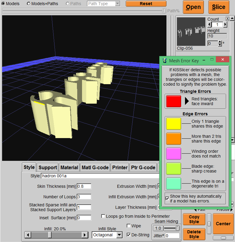Remove Clip-056 model with X icon
This screenshot has width=235, height=242.
228,19
